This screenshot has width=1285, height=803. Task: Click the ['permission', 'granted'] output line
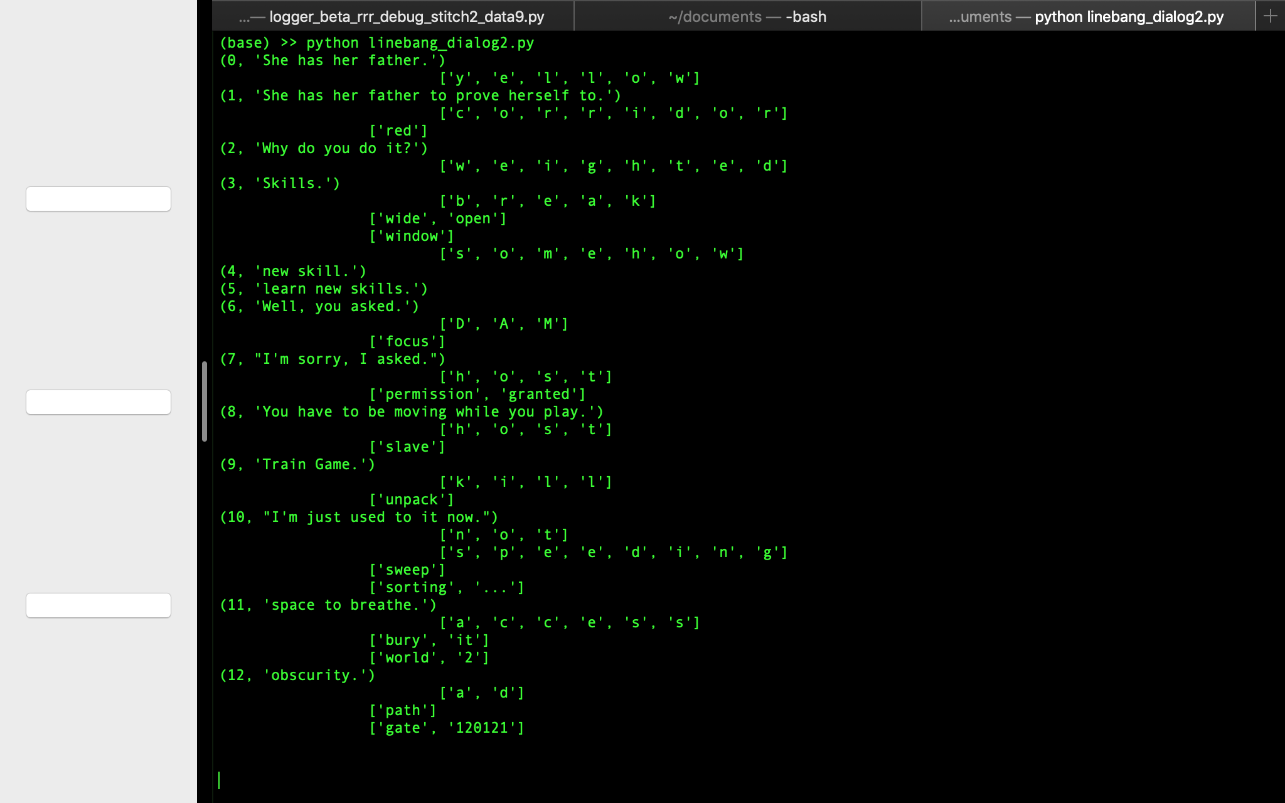[477, 394]
